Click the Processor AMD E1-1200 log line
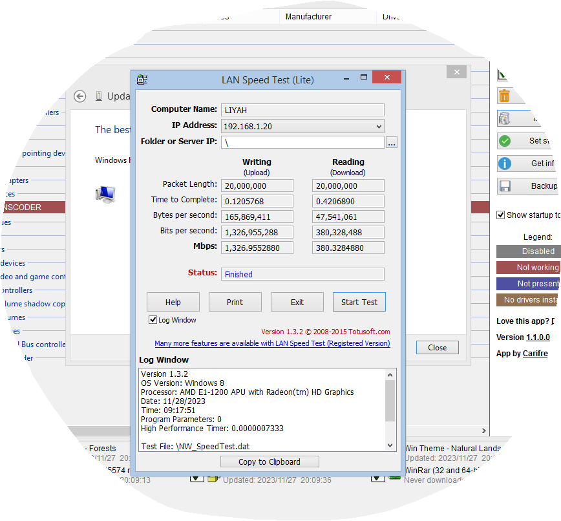561x521 pixels. tap(248, 392)
